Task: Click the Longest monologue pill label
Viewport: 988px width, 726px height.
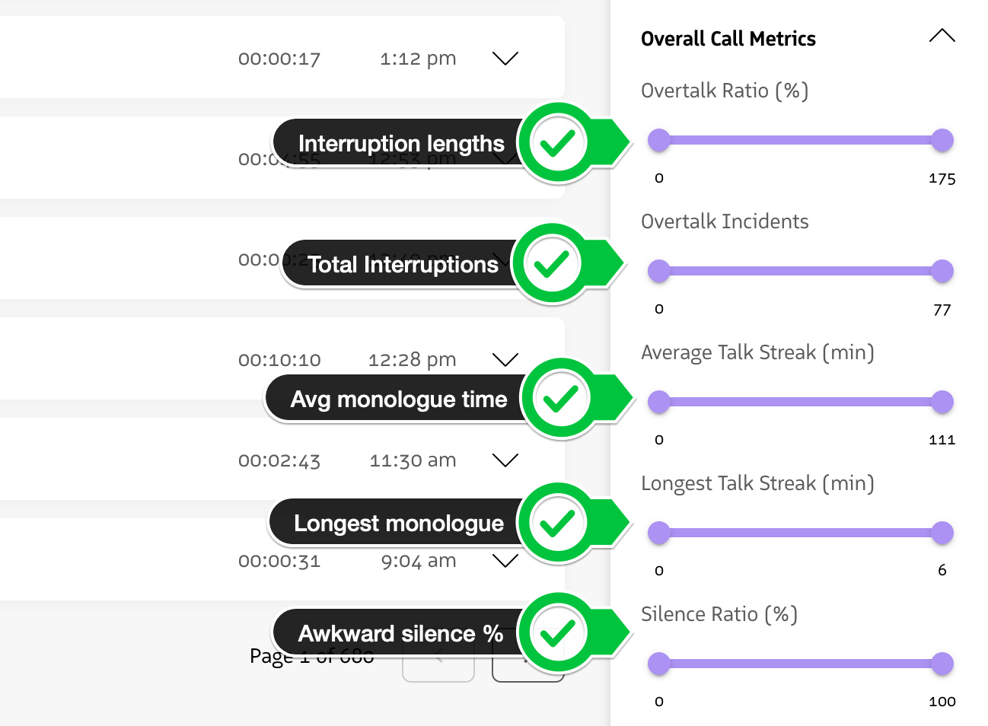Action: point(399,522)
